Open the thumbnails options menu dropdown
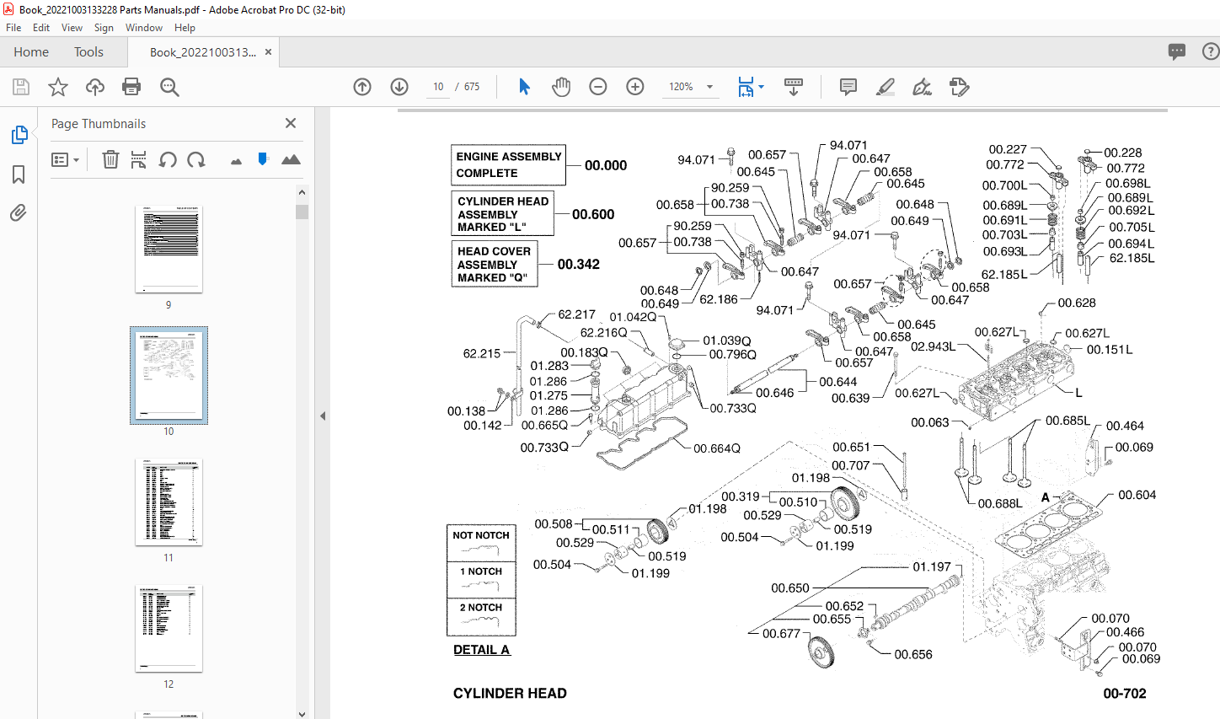The width and height of the screenshot is (1220, 719). pyautogui.click(x=65, y=159)
